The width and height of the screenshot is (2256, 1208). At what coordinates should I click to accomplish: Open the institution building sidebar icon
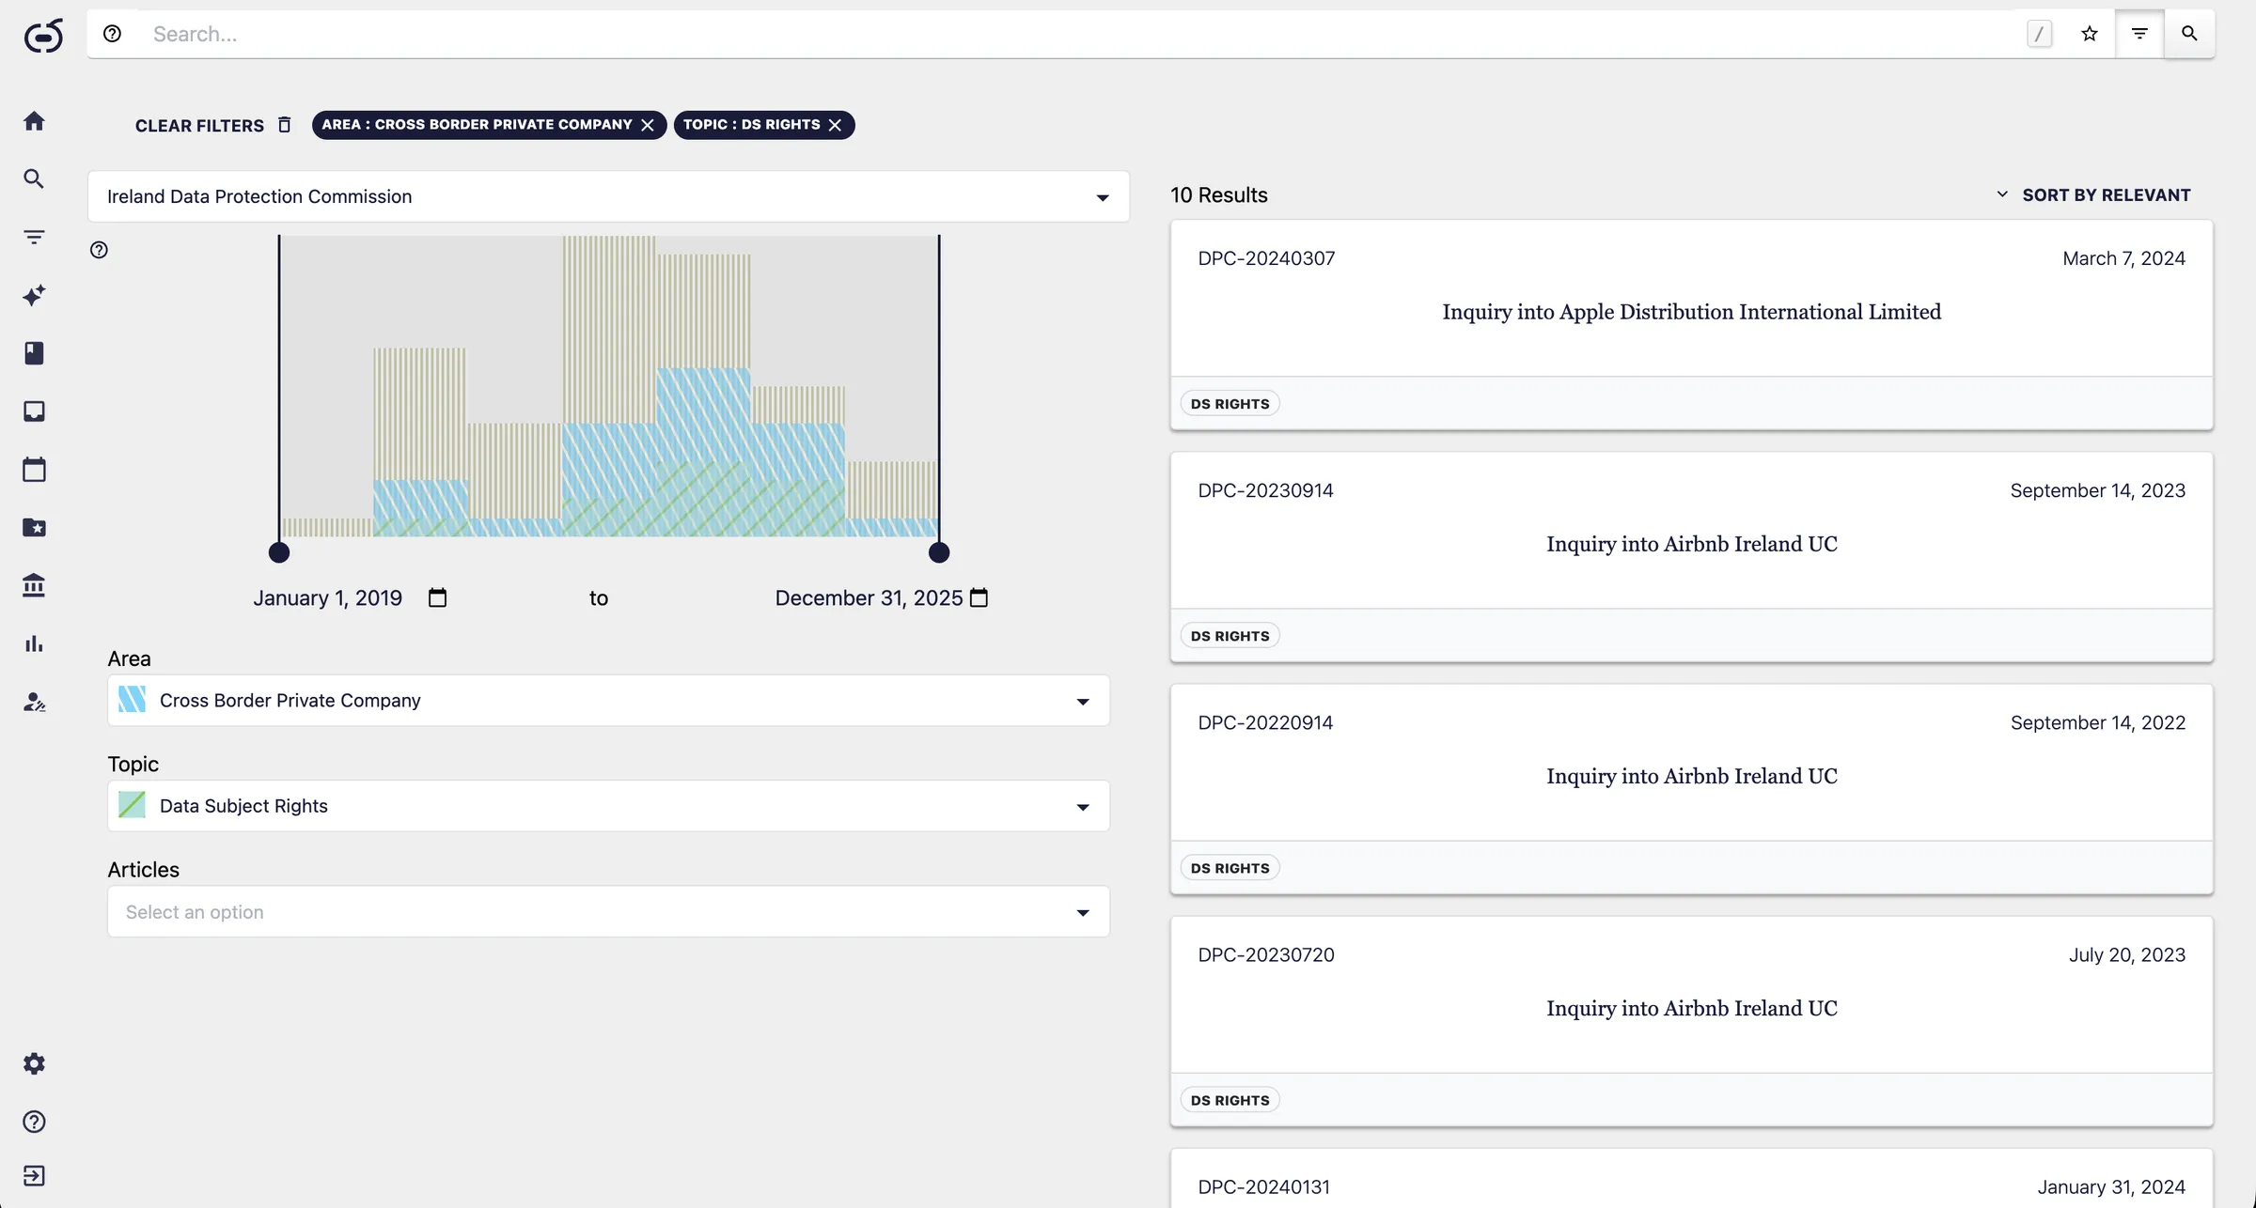point(34,585)
